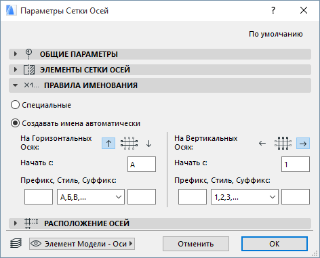Click the На Горизонтальных Осях label
The height and width of the screenshot is (258, 320).
tap(56, 143)
